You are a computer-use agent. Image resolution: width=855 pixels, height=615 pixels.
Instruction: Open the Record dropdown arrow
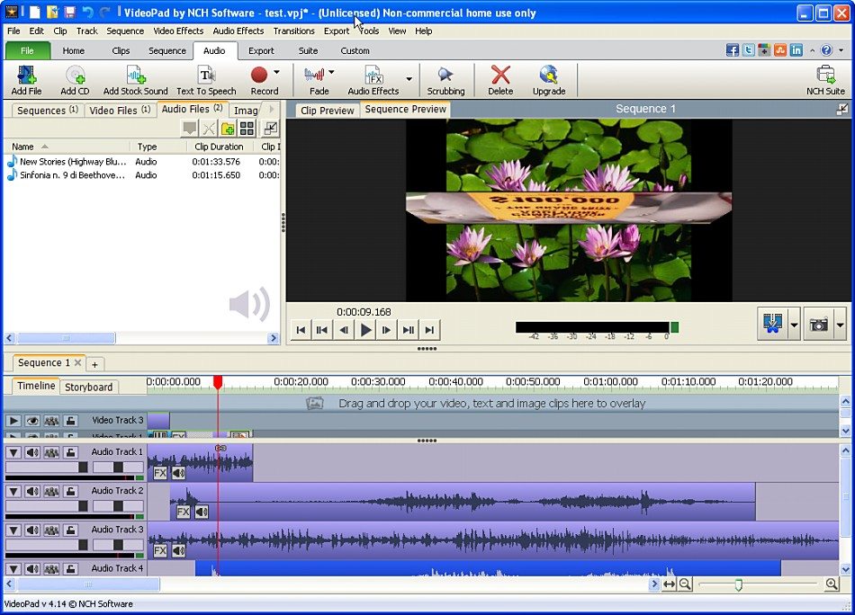[x=277, y=73]
